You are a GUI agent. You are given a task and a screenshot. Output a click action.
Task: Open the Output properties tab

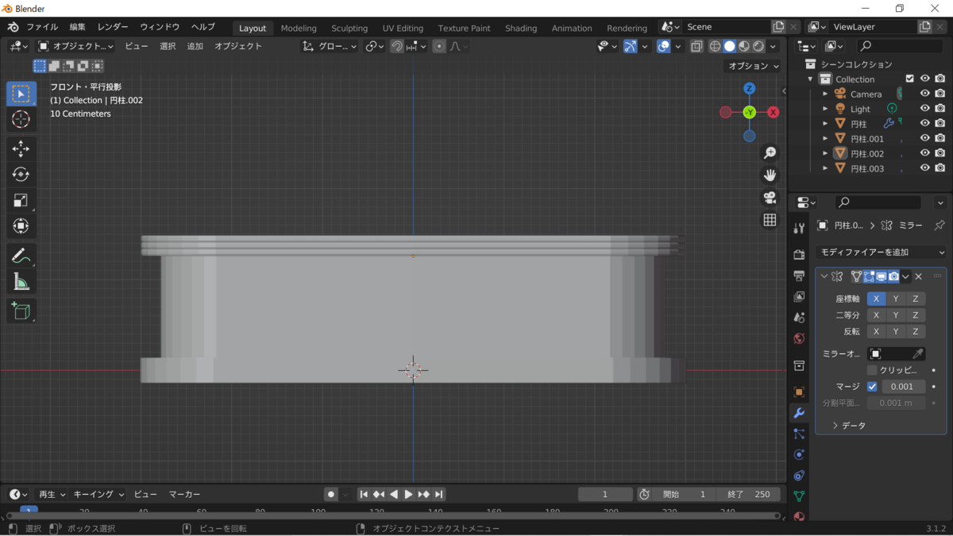pyautogui.click(x=799, y=276)
